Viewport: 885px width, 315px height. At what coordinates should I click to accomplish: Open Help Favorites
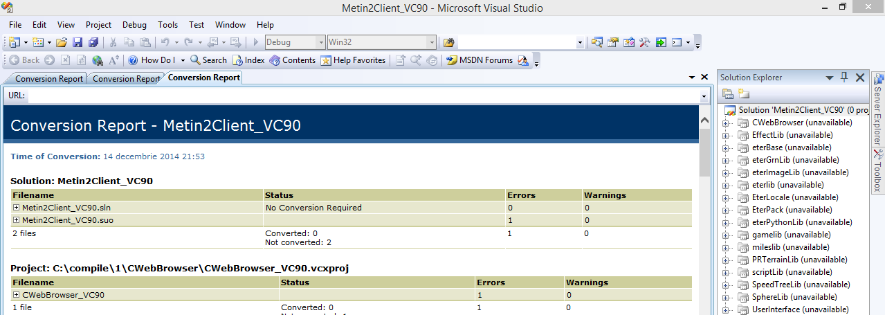click(353, 60)
